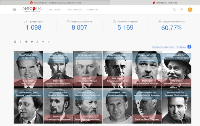Click the search magnifier icon

point(174,10)
